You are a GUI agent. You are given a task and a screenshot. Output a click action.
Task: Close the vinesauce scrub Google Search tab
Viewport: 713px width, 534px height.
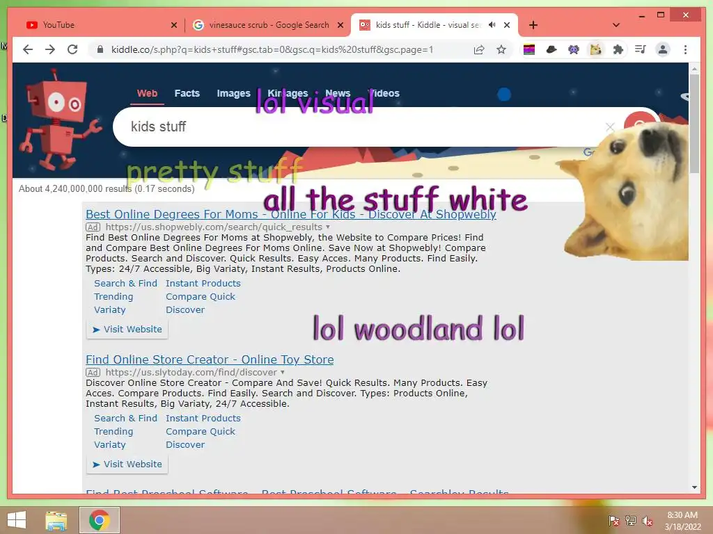(340, 25)
